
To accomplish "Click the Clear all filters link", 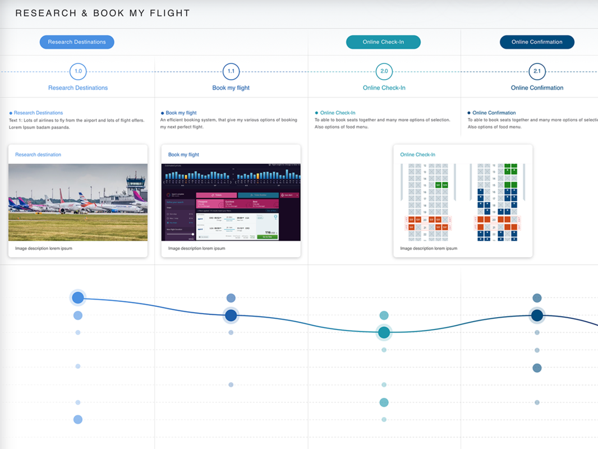I will [x=272, y=210].
